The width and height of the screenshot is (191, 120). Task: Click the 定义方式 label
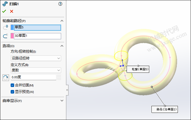[x=20, y=65]
